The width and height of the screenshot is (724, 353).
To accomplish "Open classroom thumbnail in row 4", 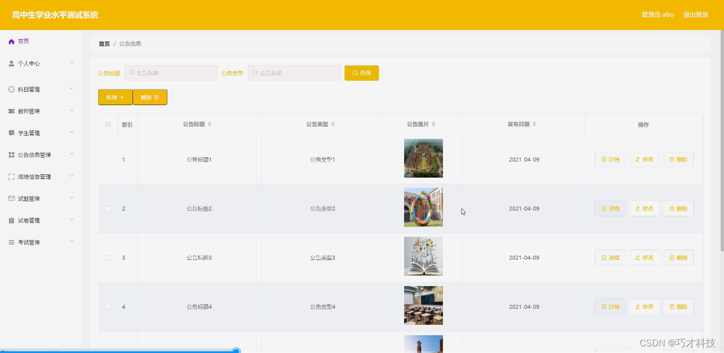I will [424, 305].
